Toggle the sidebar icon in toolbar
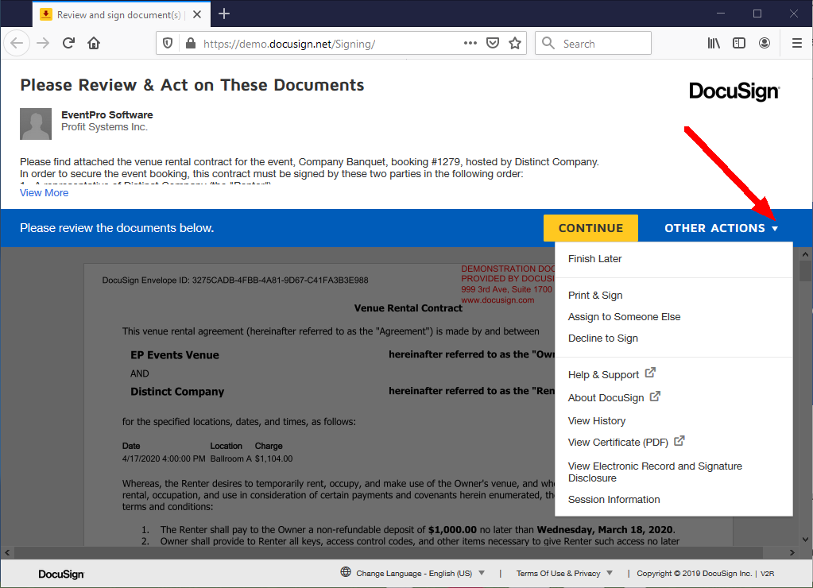The width and height of the screenshot is (813, 588). click(x=739, y=43)
